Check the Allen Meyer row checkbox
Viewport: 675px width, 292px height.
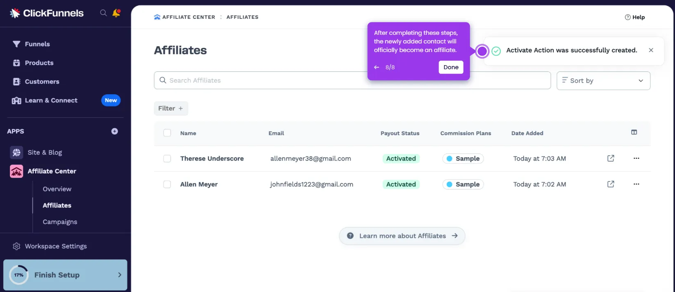tap(167, 184)
